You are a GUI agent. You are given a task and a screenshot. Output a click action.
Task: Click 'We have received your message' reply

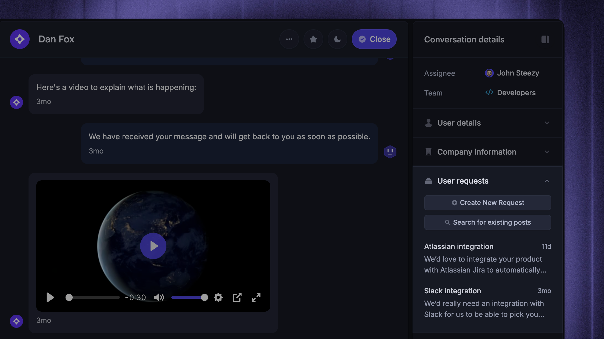tap(229, 143)
